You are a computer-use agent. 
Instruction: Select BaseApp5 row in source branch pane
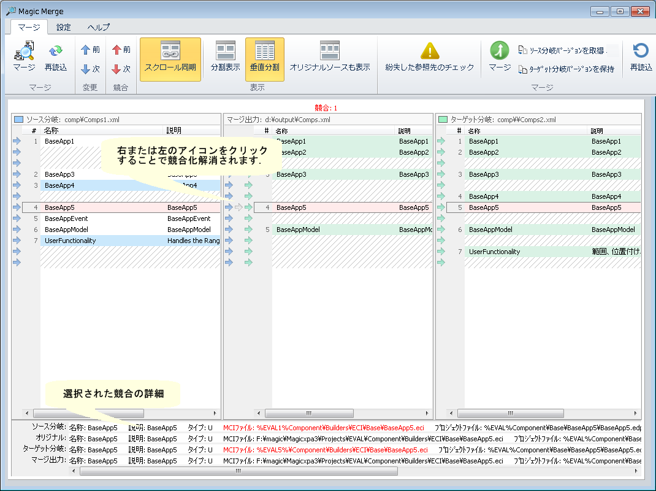tap(121, 207)
